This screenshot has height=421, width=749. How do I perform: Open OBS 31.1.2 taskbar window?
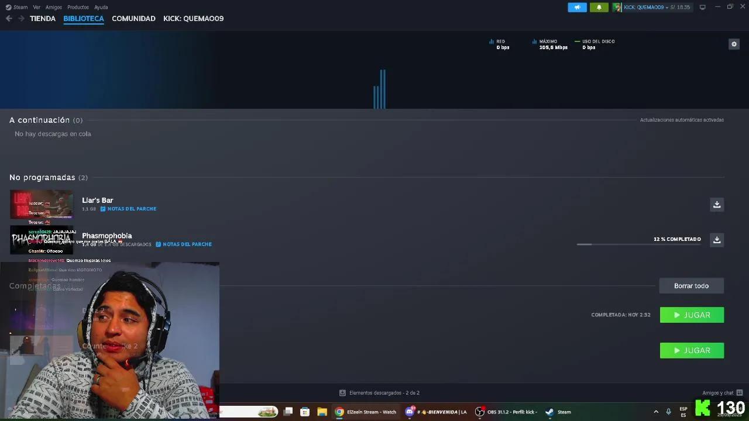click(507, 412)
